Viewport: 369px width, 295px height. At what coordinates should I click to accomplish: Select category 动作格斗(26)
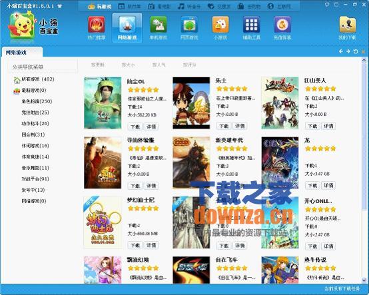(35, 123)
